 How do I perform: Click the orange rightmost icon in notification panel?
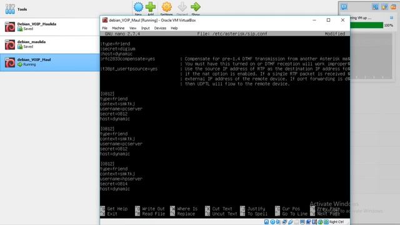393,7
